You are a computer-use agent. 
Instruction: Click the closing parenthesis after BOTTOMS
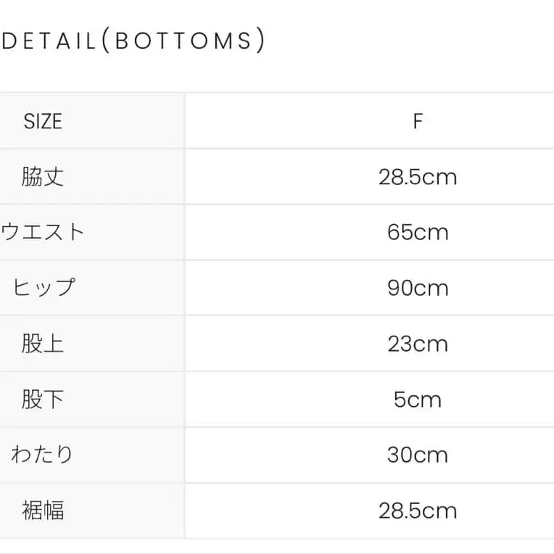[x=261, y=41]
